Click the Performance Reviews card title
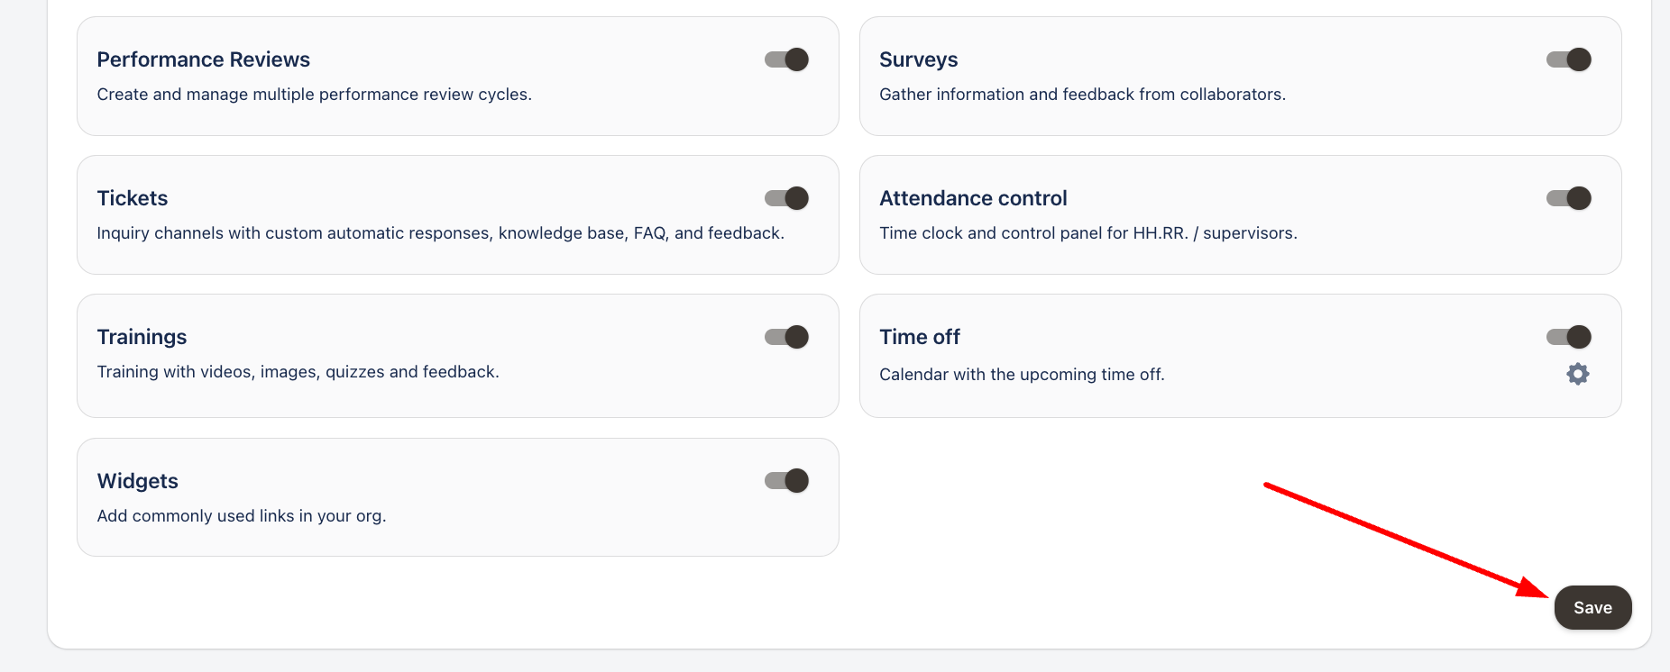 [203, 59]
